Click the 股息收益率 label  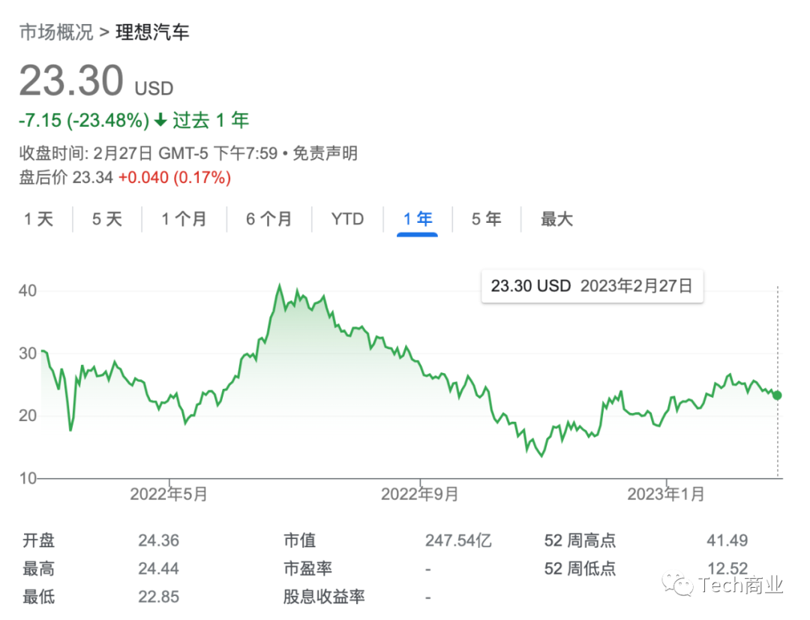coord(324,597)
